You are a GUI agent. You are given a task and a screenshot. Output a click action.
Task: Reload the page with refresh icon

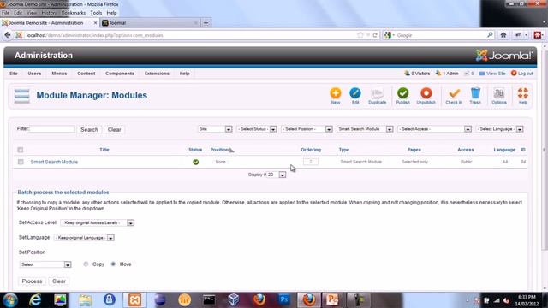point(375,35)
